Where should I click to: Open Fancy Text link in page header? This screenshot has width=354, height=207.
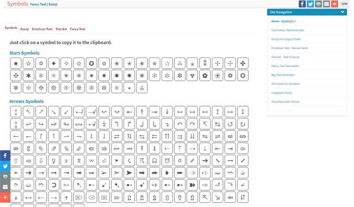[x=38, y=4]
